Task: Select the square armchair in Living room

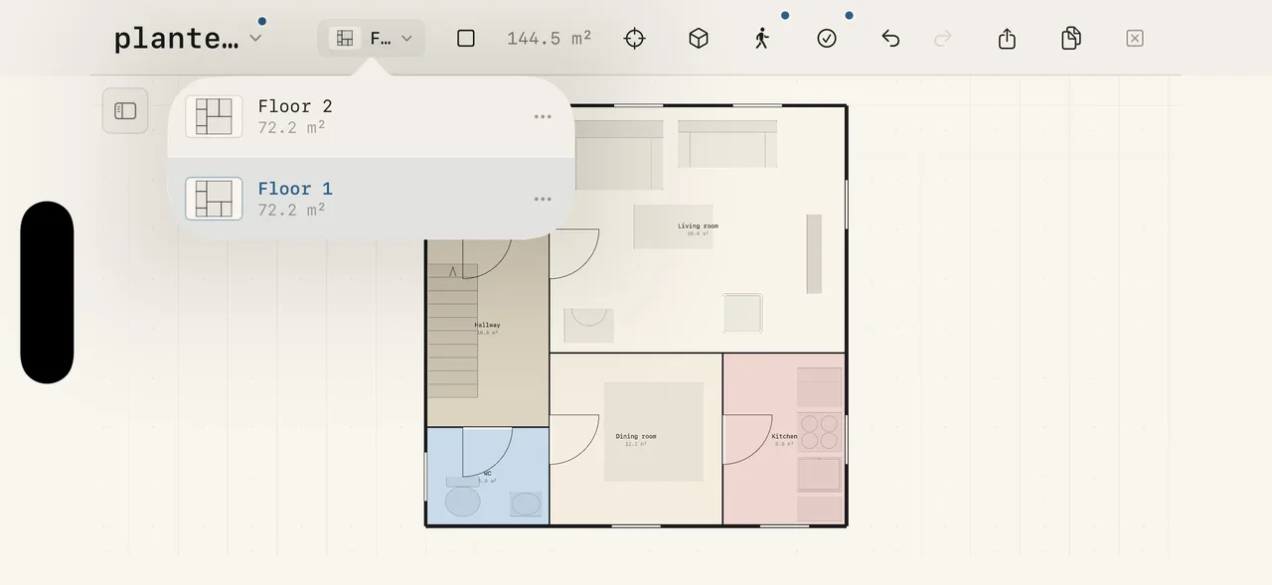Action: point(742,313)
